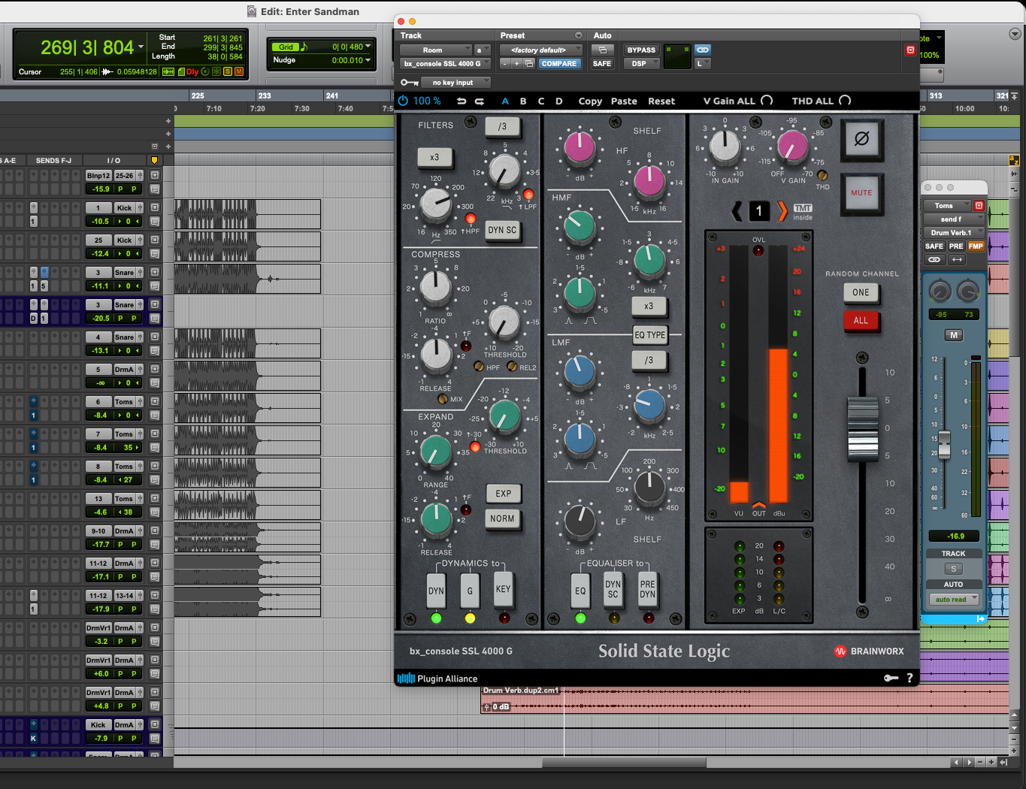
Task: Click the undo arrow in plugin toolbar
Action: [x=462, y=101]
